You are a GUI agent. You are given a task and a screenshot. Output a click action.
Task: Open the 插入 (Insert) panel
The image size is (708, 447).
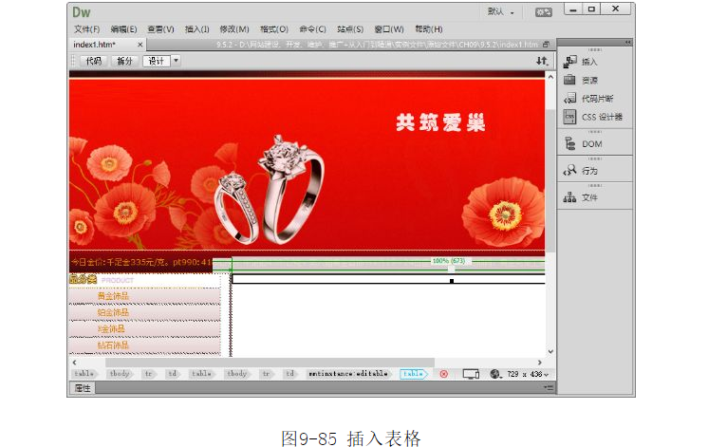588,62
